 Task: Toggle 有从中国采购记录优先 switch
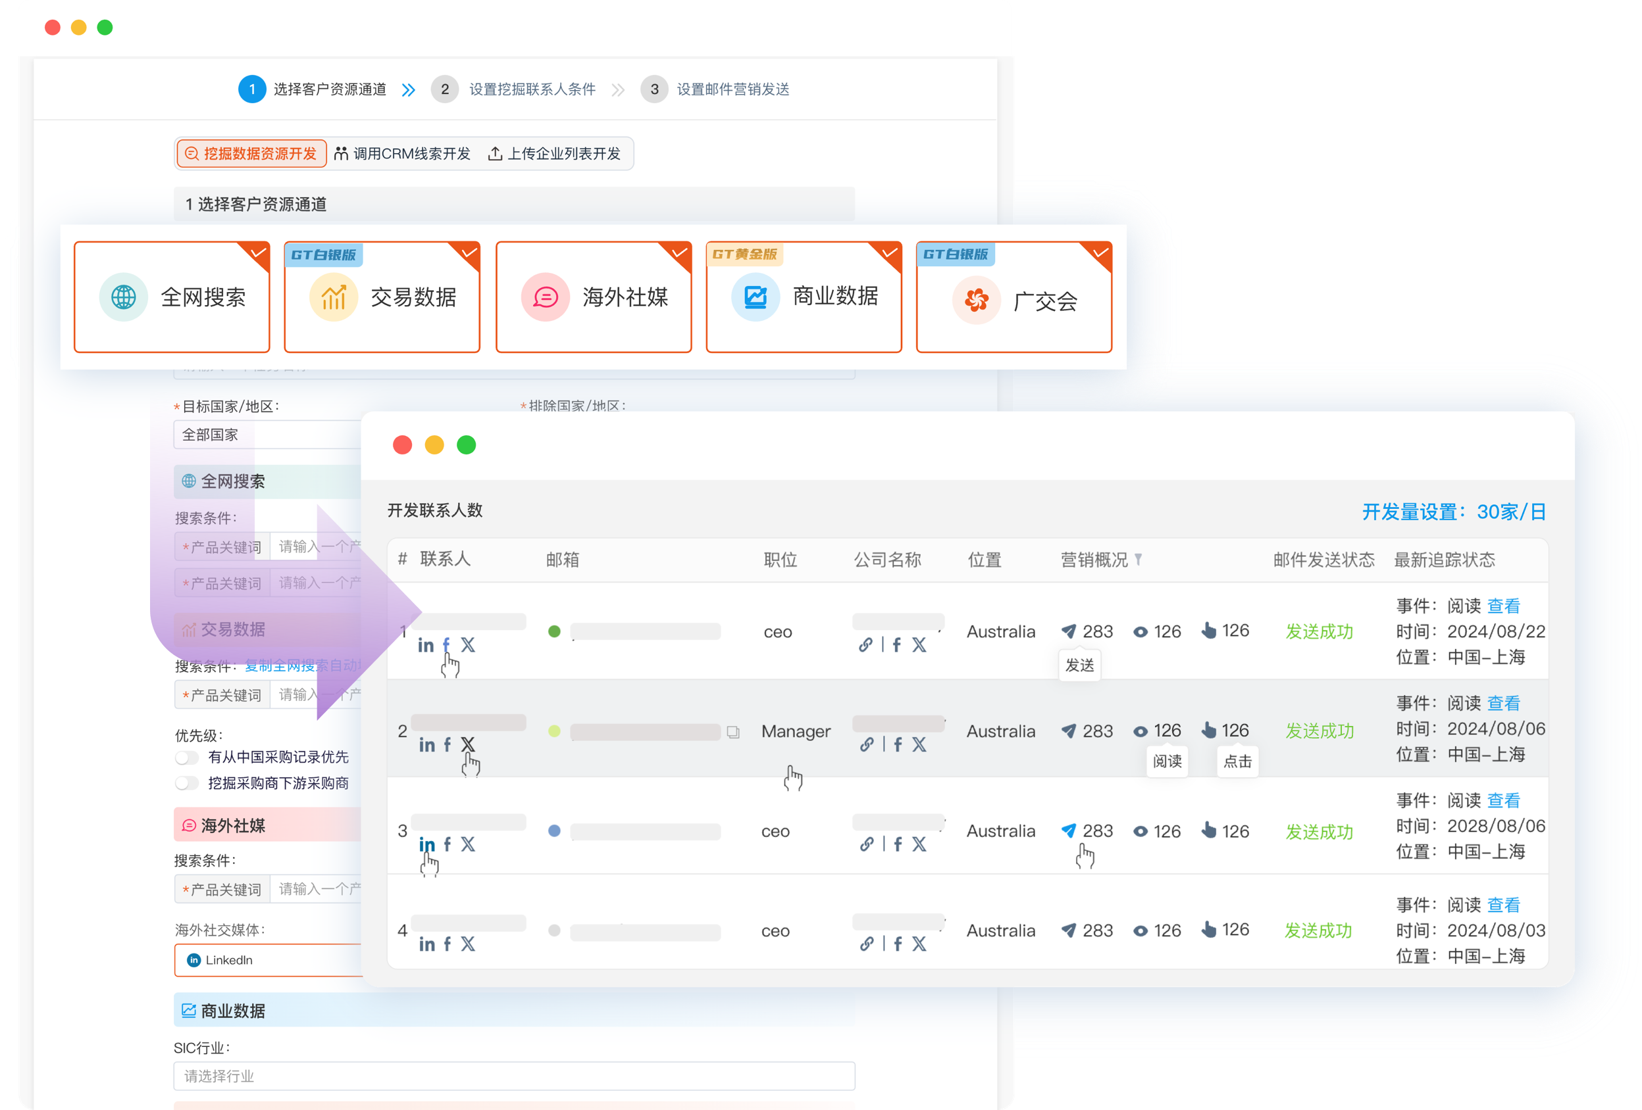[x=187, y=758]
